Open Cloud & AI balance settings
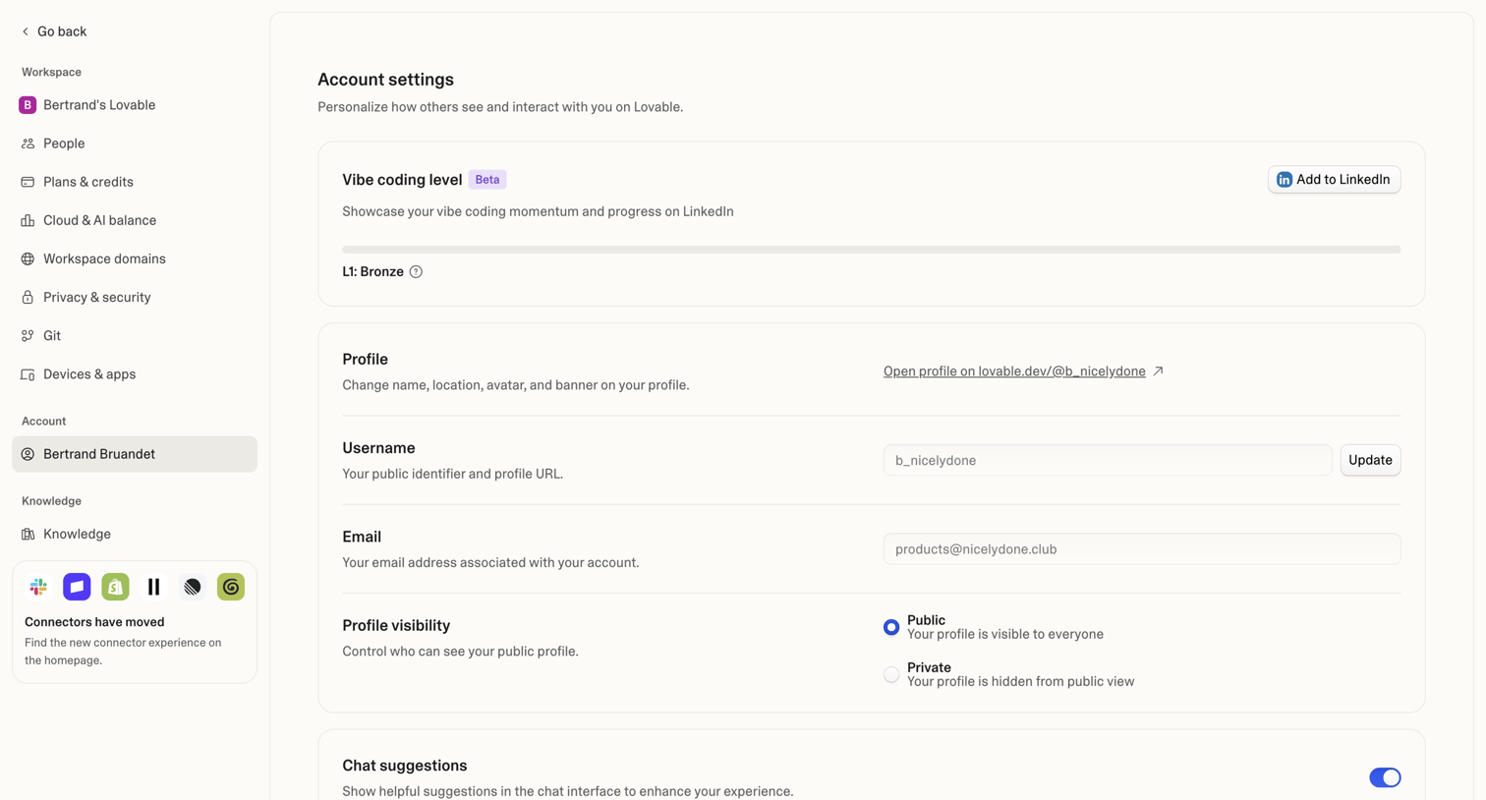 (x=135, y=220)
